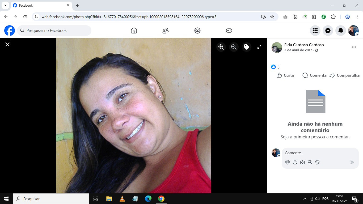
Task: Open the Facebook apps grid menu
Action: point(315,31)
